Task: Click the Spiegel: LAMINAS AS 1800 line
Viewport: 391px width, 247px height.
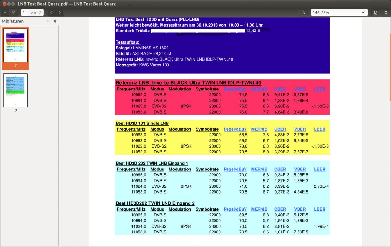Action: click(x=142, y=48)
